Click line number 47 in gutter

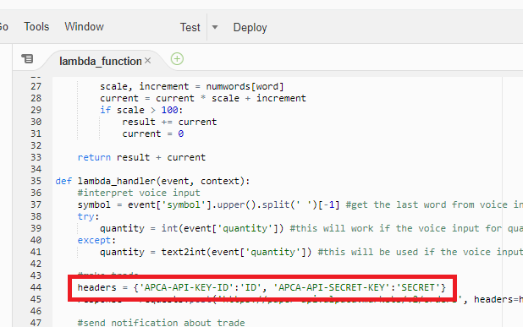[36, 323]
